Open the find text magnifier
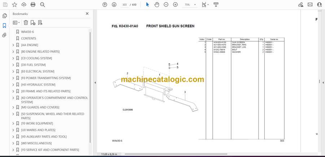This screenshot has width=325, height=157. coord(43,5)
